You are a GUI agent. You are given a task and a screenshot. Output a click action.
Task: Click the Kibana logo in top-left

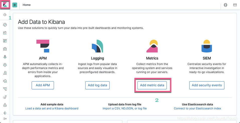tap(5, 5)
